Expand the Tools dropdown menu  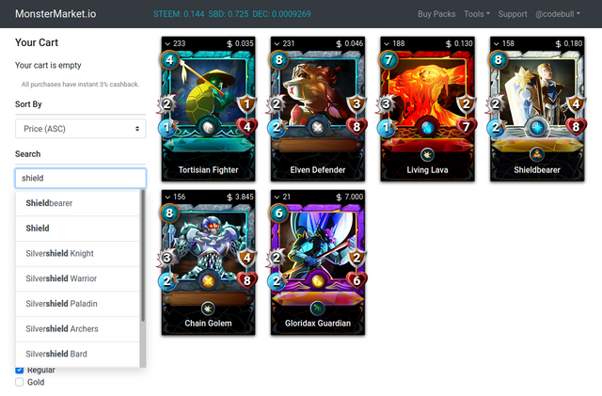(x=477, y=14)
